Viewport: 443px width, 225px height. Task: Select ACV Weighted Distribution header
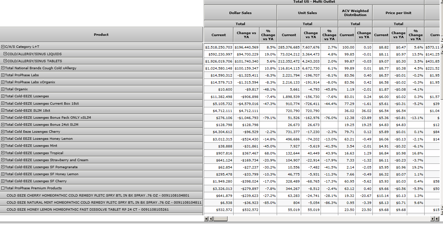pyautogui.click(x=355, y=13)
